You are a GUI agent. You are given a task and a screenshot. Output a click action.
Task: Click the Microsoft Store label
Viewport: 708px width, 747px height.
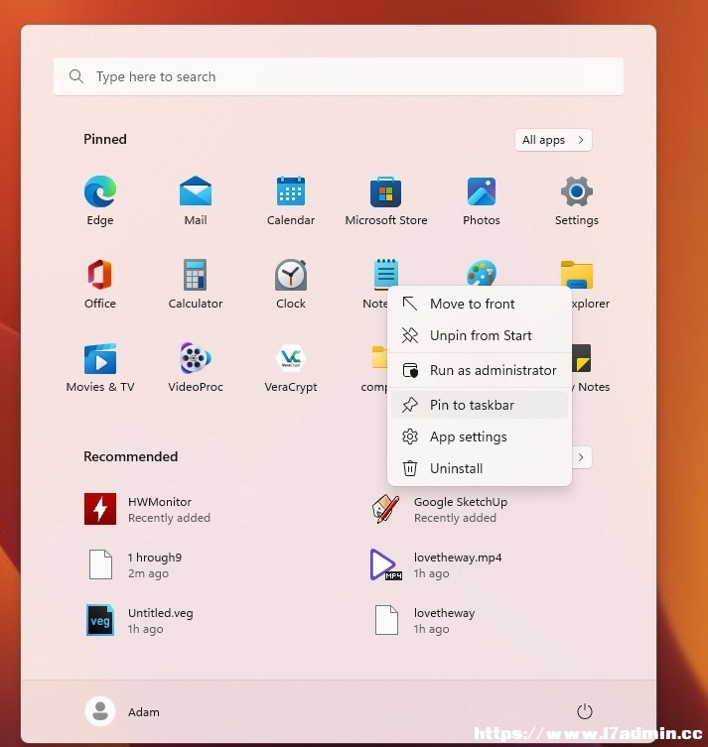click(x=386, y=220)
